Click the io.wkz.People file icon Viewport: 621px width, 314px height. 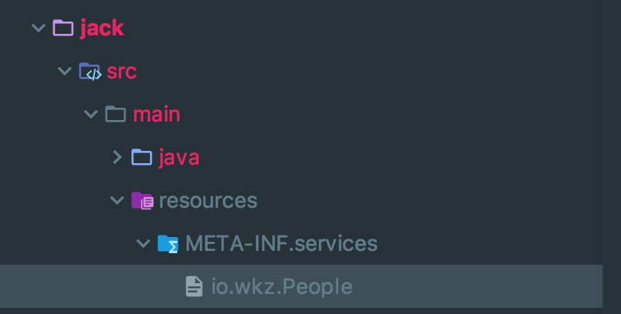coord(194,287)
